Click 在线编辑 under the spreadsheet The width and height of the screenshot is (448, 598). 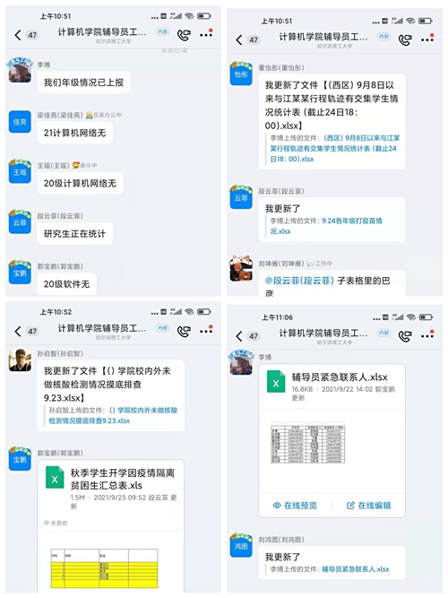368,506
